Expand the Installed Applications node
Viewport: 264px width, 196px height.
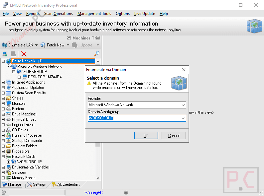click(3, 83)
